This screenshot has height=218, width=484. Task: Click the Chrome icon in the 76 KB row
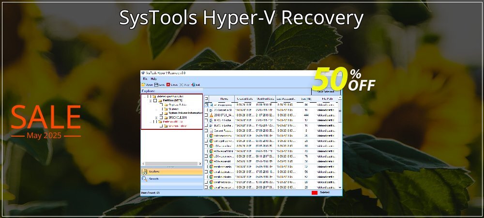point(211,156)
